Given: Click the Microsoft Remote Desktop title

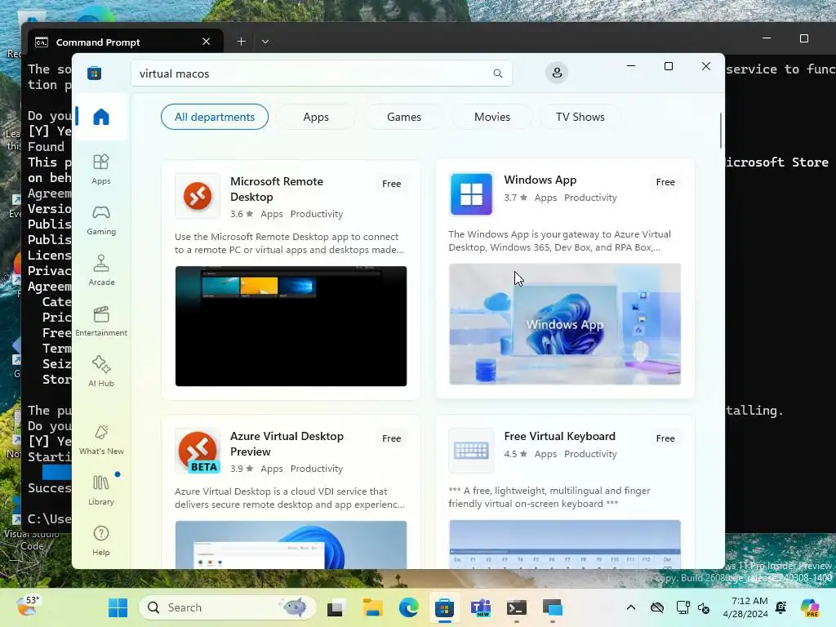Looking at the screenshot, I should coord(277,189).
